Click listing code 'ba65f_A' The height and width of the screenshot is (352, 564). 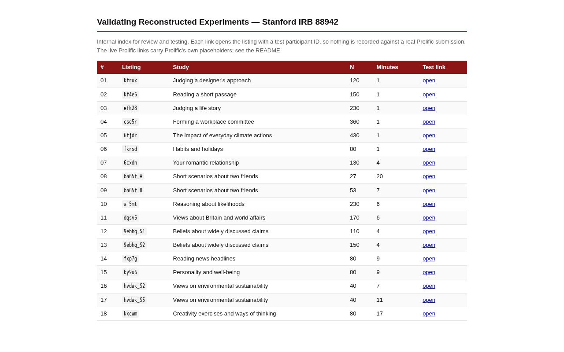[x=133, y=176]
